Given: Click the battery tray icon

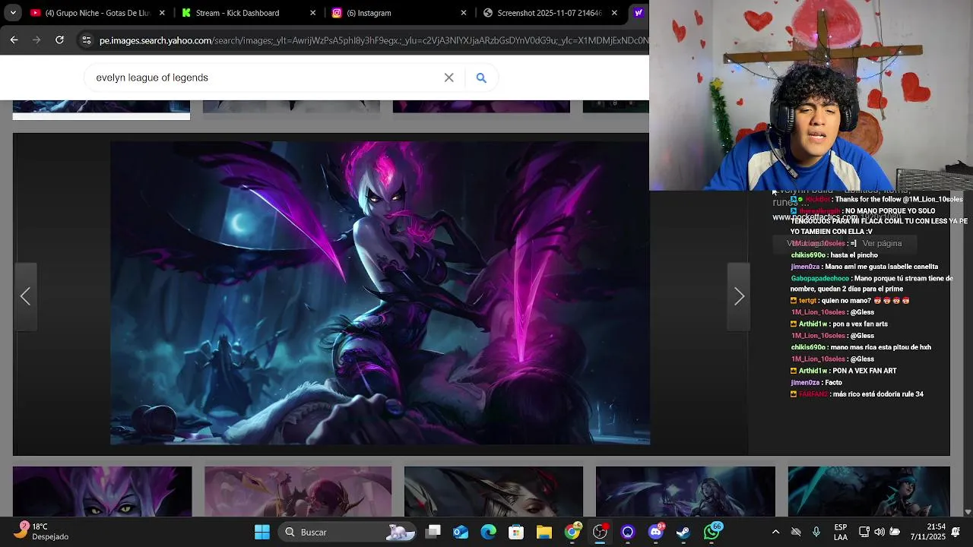Looking at the screenshot, I should 895,532.
